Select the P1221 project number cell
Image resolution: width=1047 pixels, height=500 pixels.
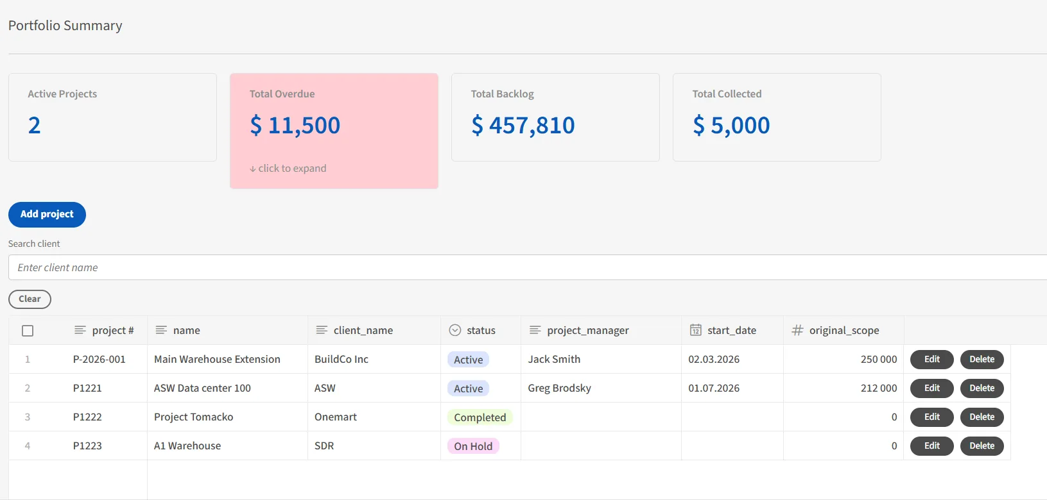click(87, 388)
